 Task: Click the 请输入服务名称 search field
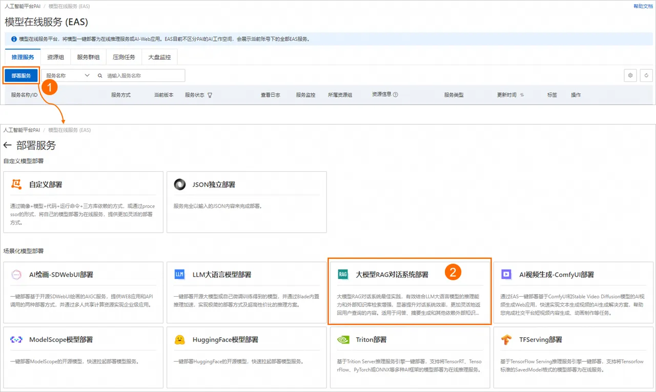coord(138,75)
